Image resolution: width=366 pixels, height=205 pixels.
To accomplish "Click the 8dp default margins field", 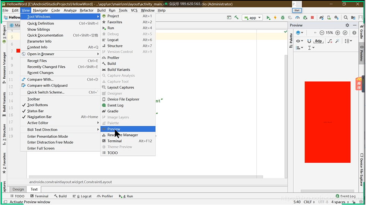I will coord(319,41).
